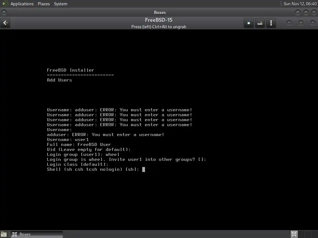Click the 'Press (left) Ctrl+Alt to ungrab' text

click(159, 27)
